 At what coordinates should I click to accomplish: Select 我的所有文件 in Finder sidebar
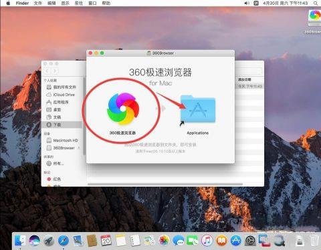[x=62, y=87]
